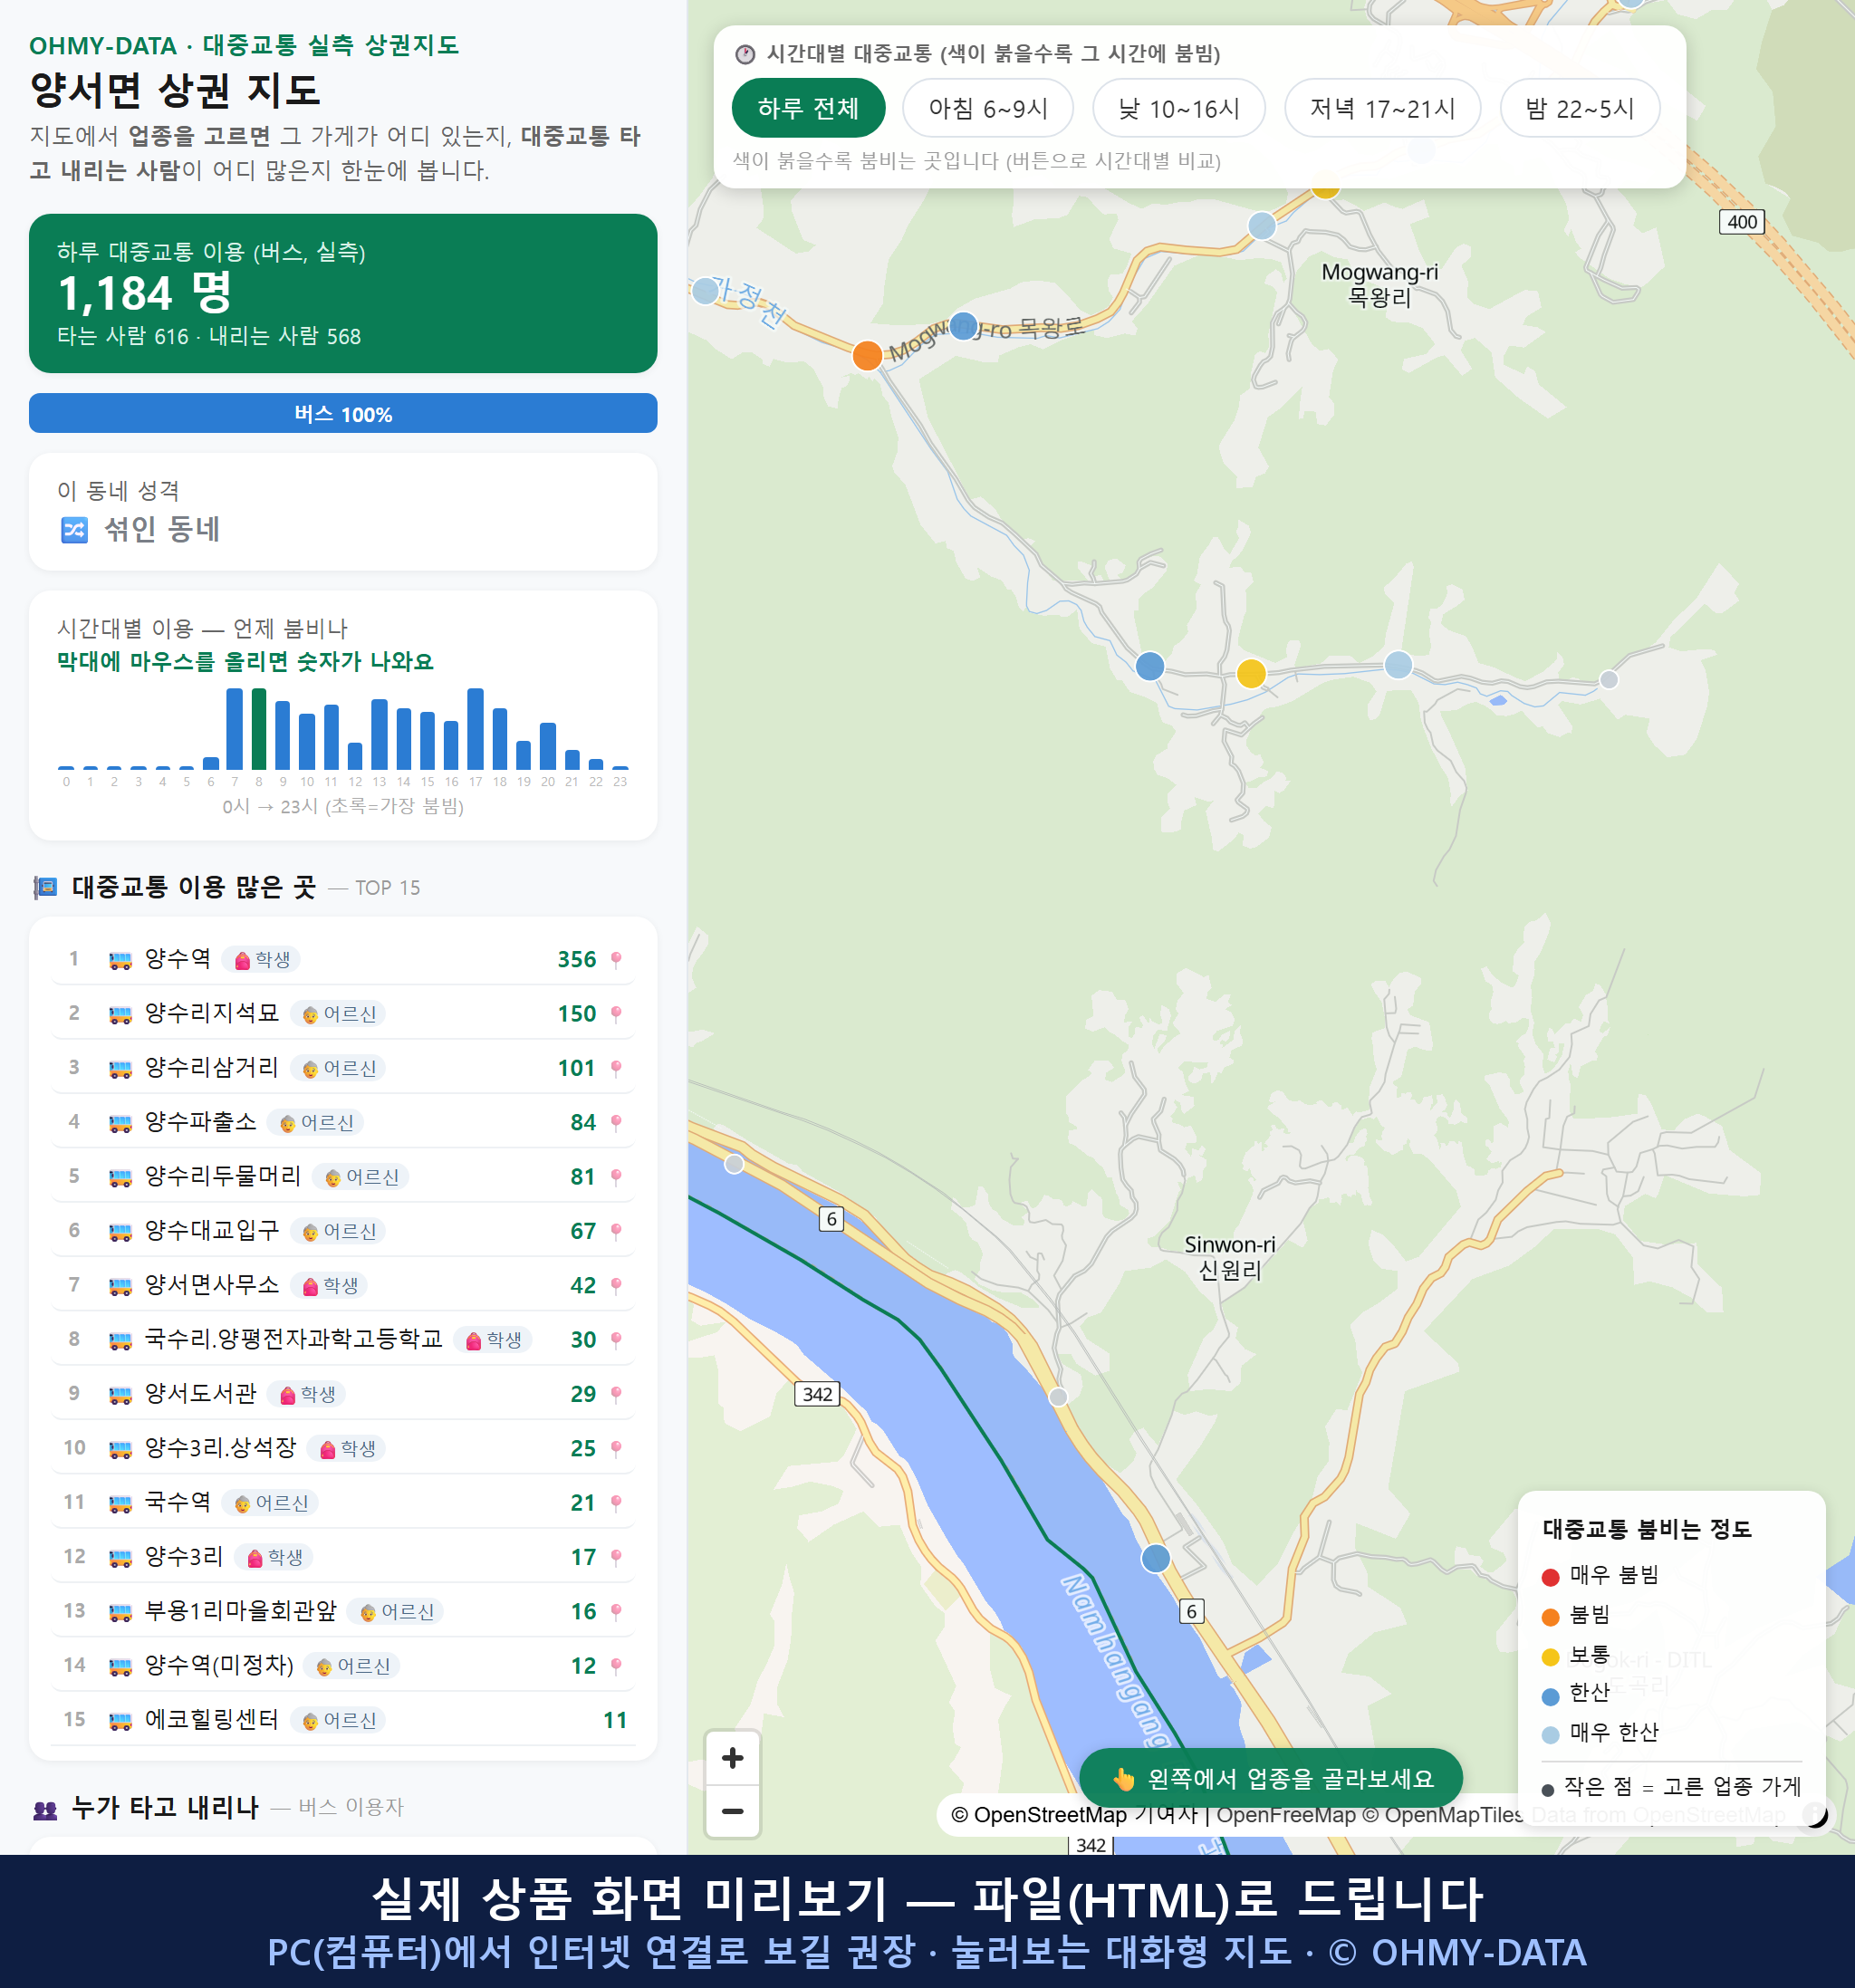Click the 매우 붐빔 red legend swatch

(1550, 1577)
